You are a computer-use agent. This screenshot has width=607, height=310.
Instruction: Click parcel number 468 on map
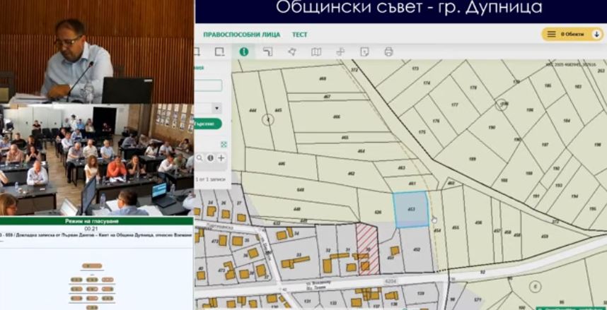tap(322, 78)
